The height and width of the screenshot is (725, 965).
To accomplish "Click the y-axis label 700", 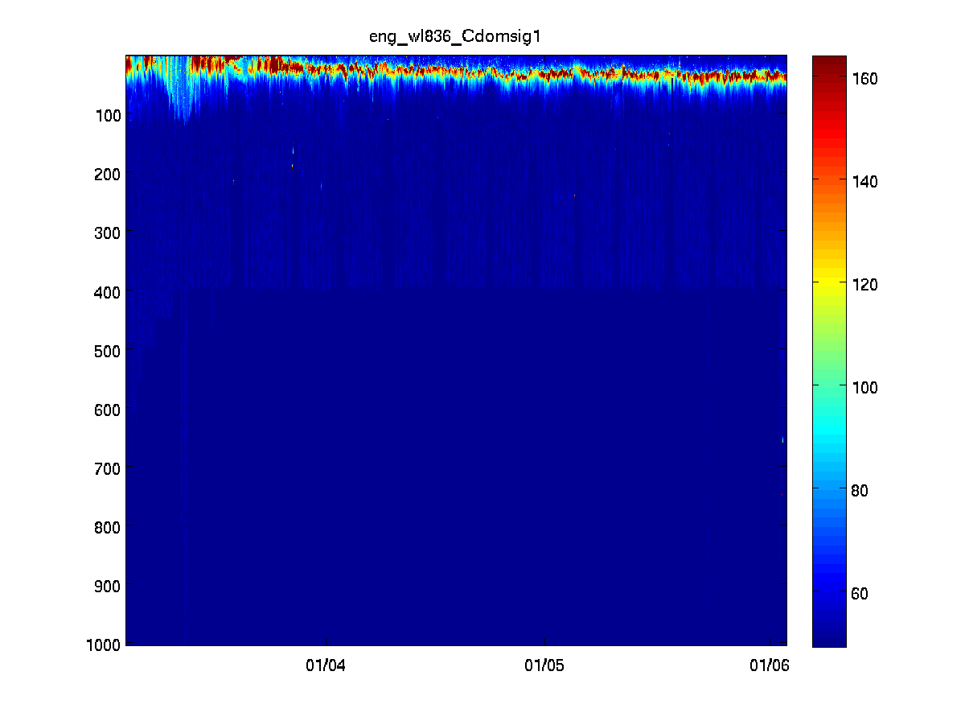I will click(109, 468).
